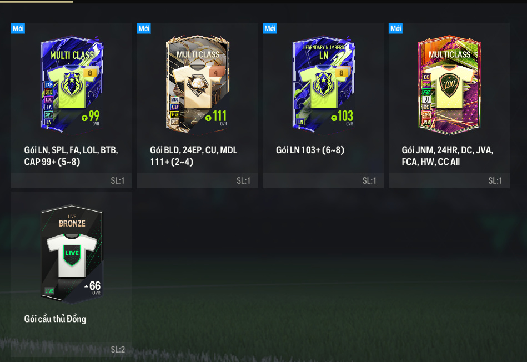This screenshot has width=527, height=362.
Task: Click the CAP class tag on first pack
Action: click(49, 84)
